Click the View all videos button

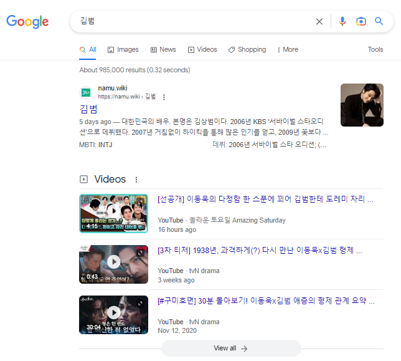[231, 348]
